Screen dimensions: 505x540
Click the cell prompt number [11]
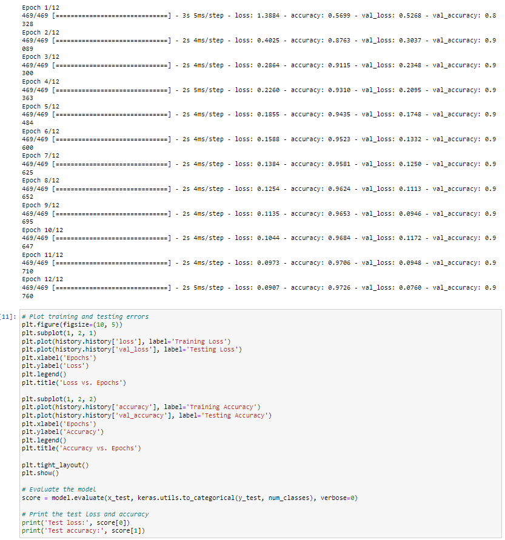8,316
